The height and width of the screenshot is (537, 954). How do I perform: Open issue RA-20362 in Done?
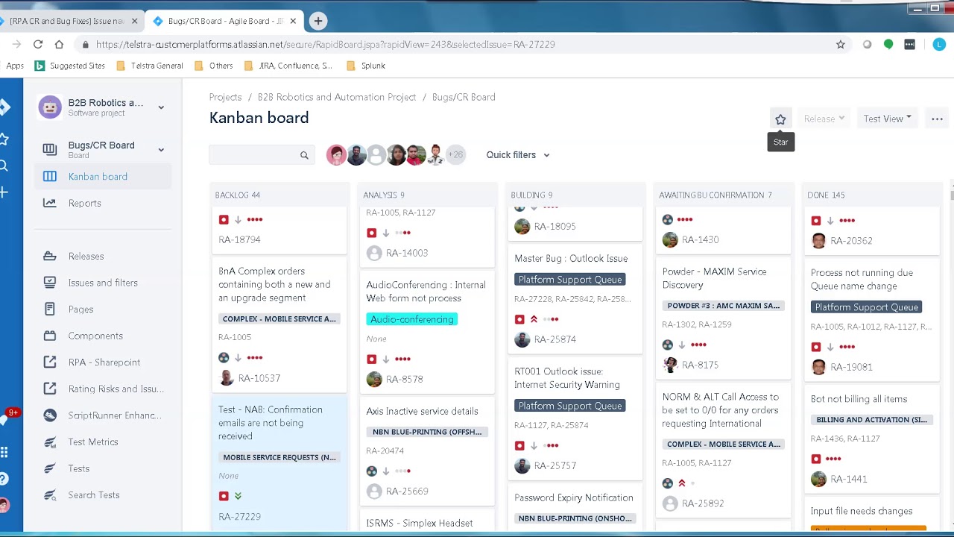click(851, 240)
